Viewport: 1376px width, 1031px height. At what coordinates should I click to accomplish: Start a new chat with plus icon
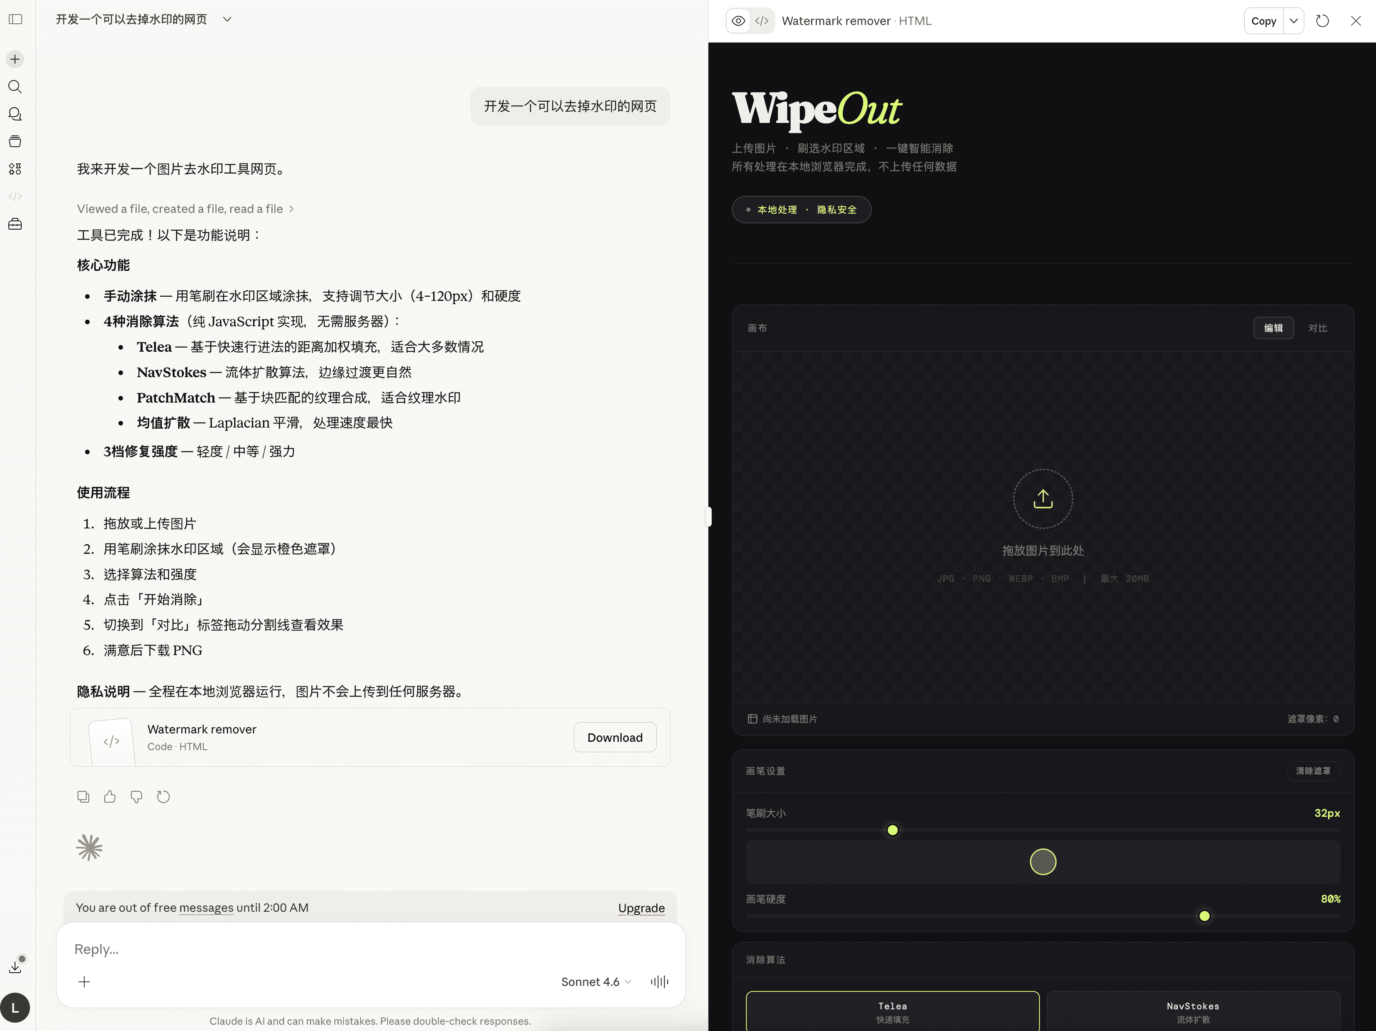[x=15, y=59]
